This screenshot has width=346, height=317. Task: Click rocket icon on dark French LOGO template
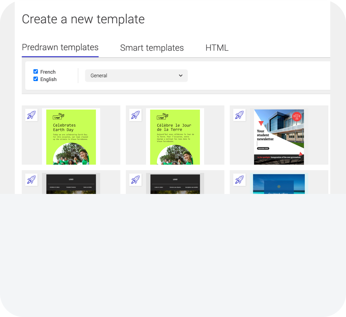point(135,180)
